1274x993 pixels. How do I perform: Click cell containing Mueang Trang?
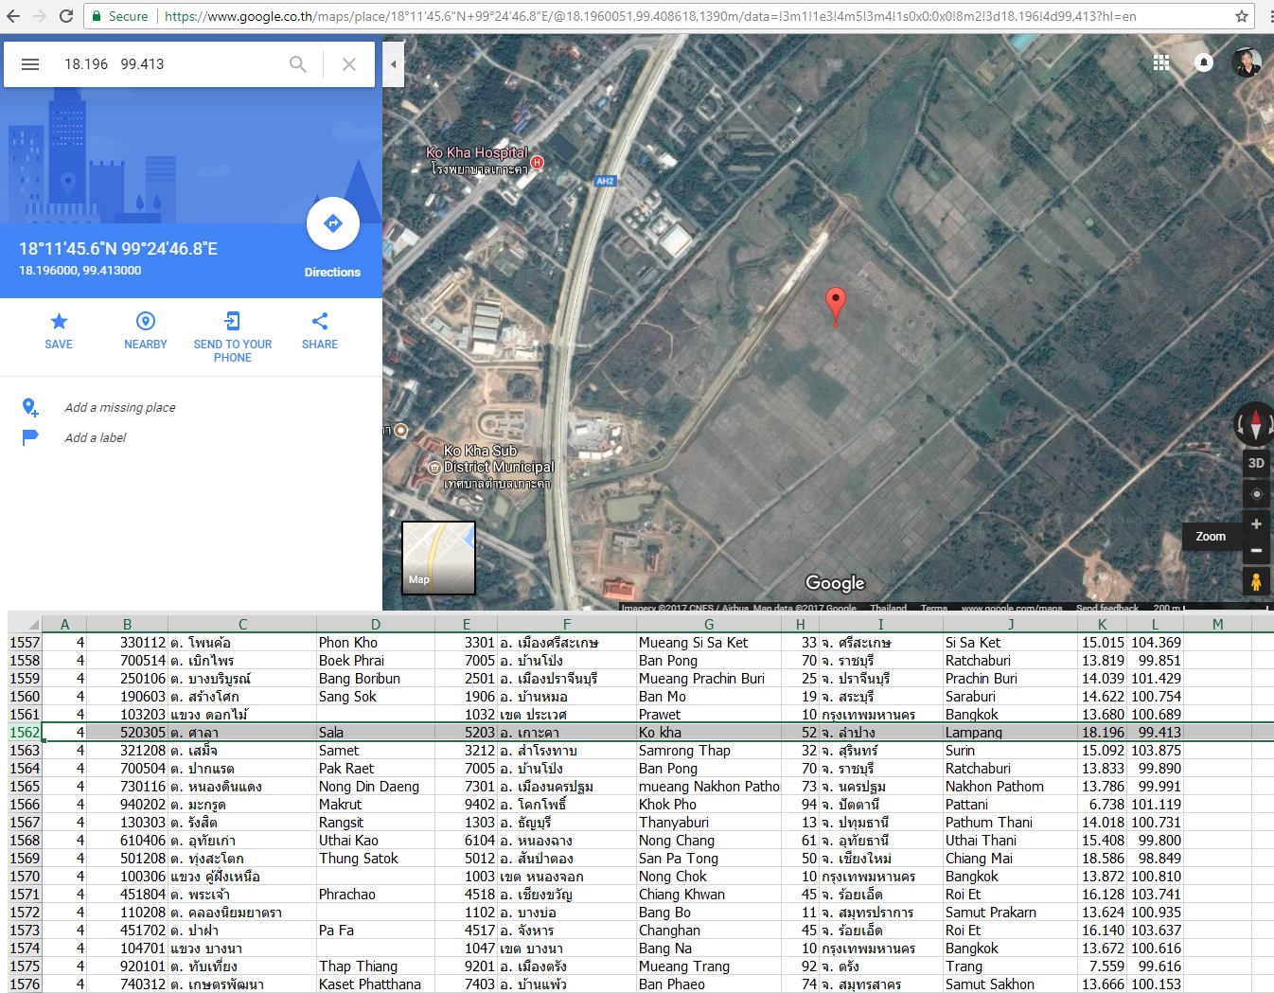coord(708,966)
